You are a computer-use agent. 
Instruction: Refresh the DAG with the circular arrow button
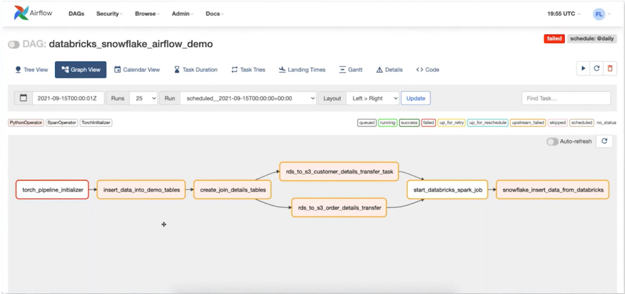tap(597, 69)
